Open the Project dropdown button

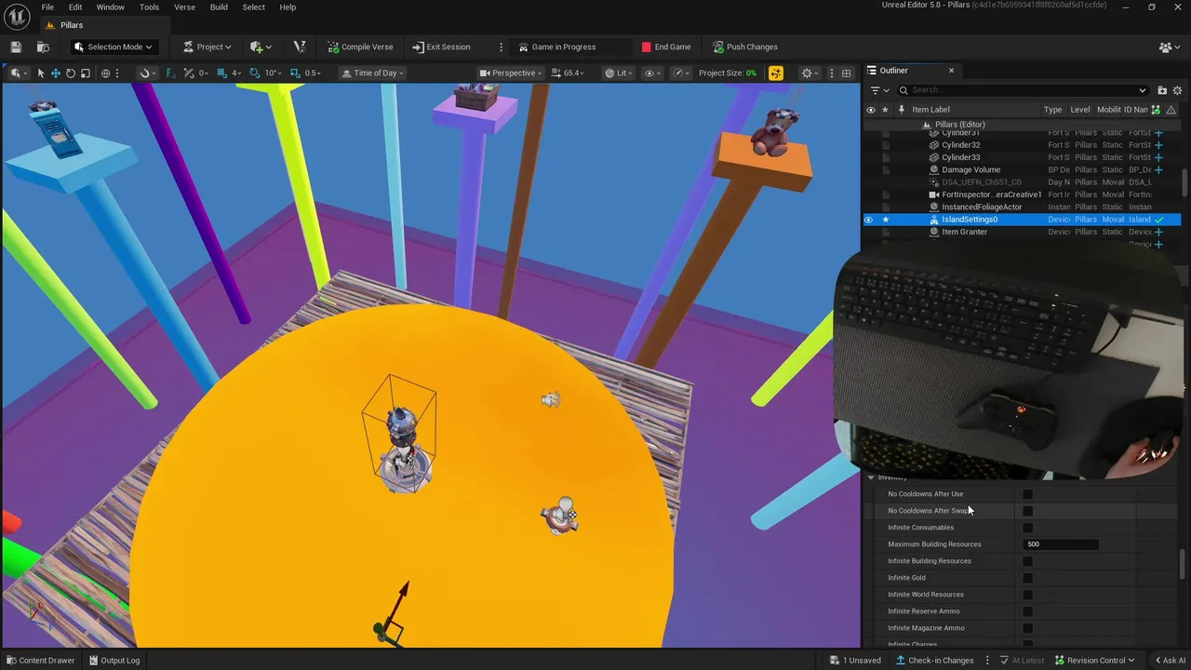[207, 47]
